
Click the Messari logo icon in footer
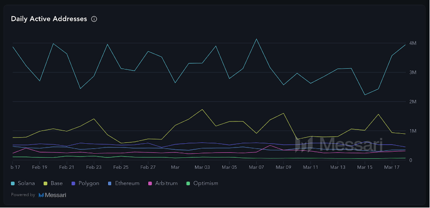41,195
